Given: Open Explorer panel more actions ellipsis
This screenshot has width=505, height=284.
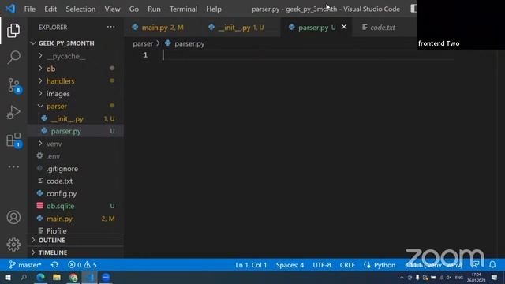Looking at the screenshot, I should coord(110,27).
